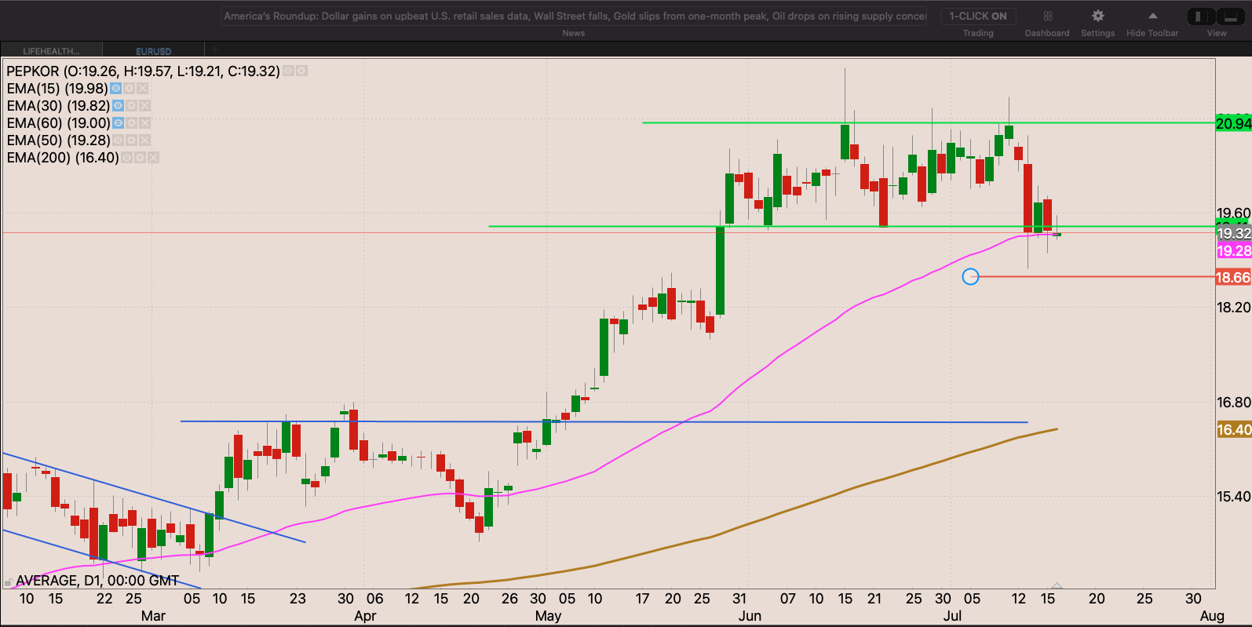The height and width of the screenshot is (627, 1252).
Task: Open the Dashboard grid icon
Action: pyautogui.click(x=1047, y=16)
